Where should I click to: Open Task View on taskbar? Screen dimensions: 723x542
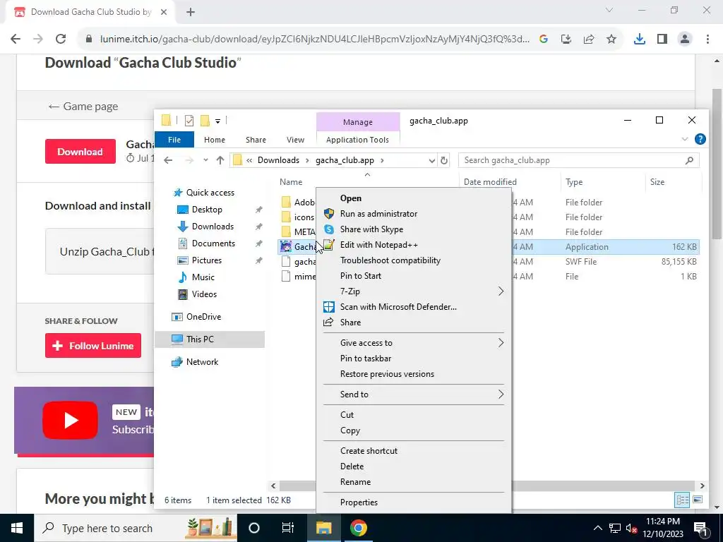(288, 528)
